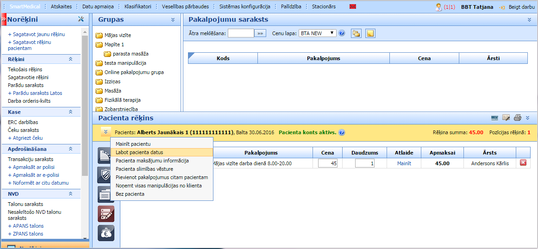Image resolution: width=538 pixels, height=249 pixels.
Task: Open the Cenu lapa BTA NEW dropdown
Action: pos(317,33)
